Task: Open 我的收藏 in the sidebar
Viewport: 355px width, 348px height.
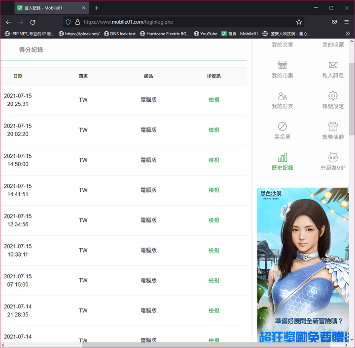Action: click(x=333, y=44)
